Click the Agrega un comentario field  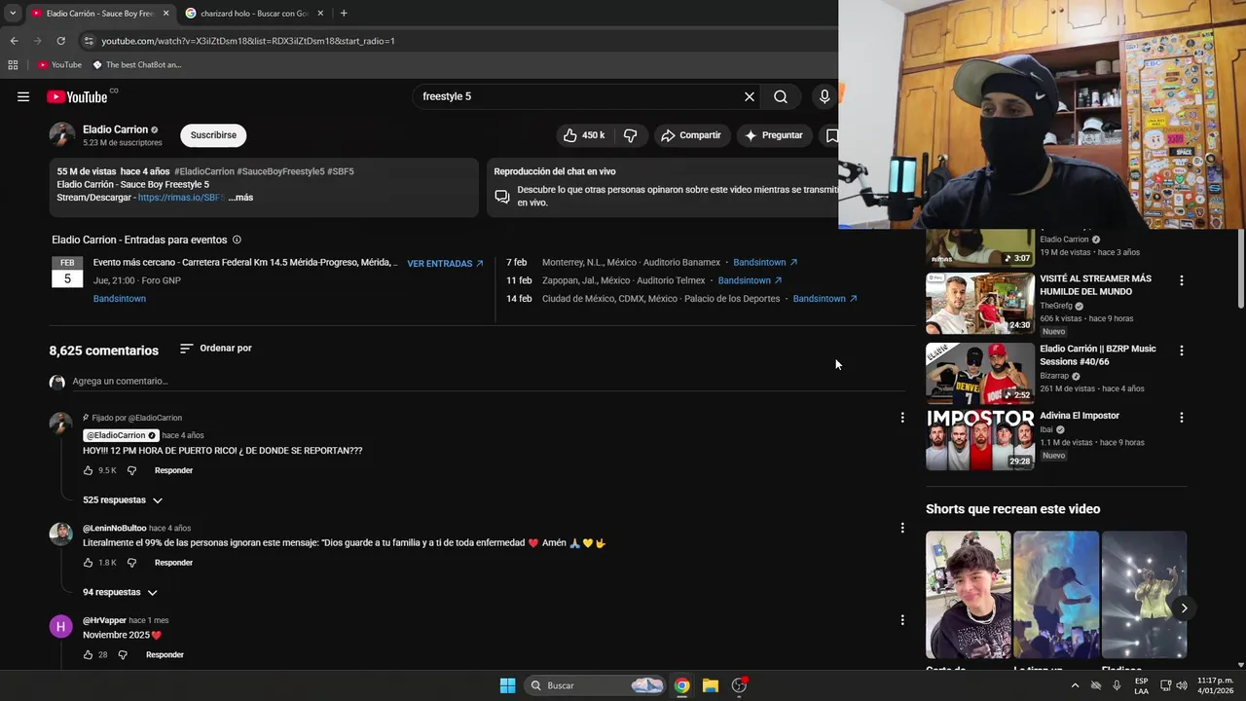click(487, 382)
